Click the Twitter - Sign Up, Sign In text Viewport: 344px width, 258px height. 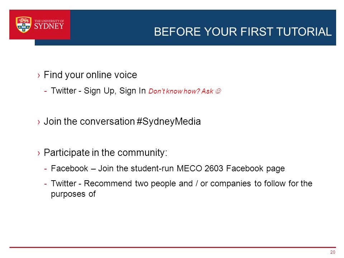tap(98, 91)
